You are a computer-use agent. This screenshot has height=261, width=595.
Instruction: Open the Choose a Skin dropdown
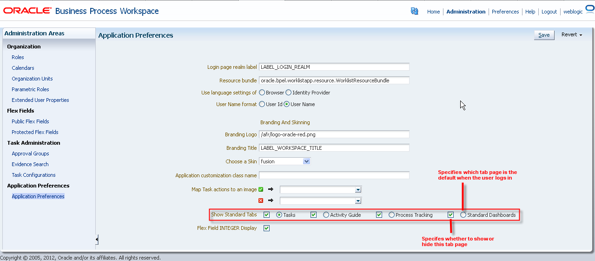tap(284, 161)
